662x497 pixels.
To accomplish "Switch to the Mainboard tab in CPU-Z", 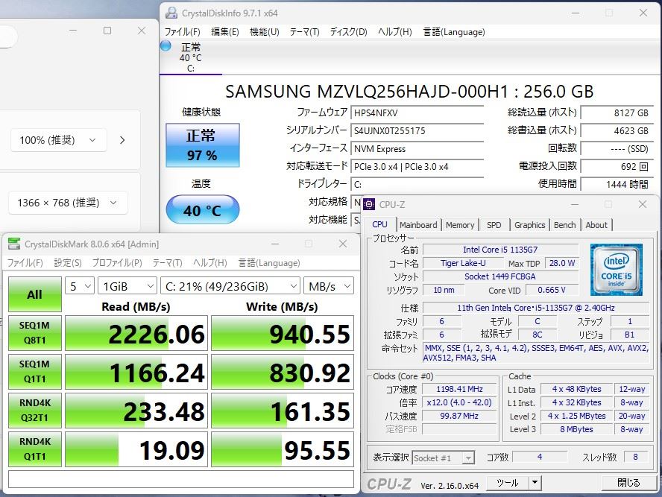I will click(x=418, y=225).
